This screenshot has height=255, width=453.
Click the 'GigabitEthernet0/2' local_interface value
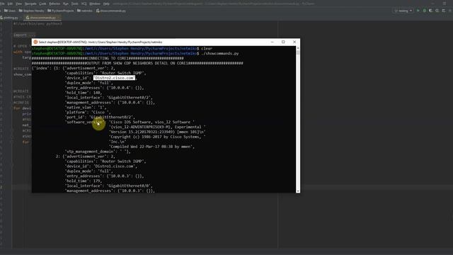[x=129, y=98]
